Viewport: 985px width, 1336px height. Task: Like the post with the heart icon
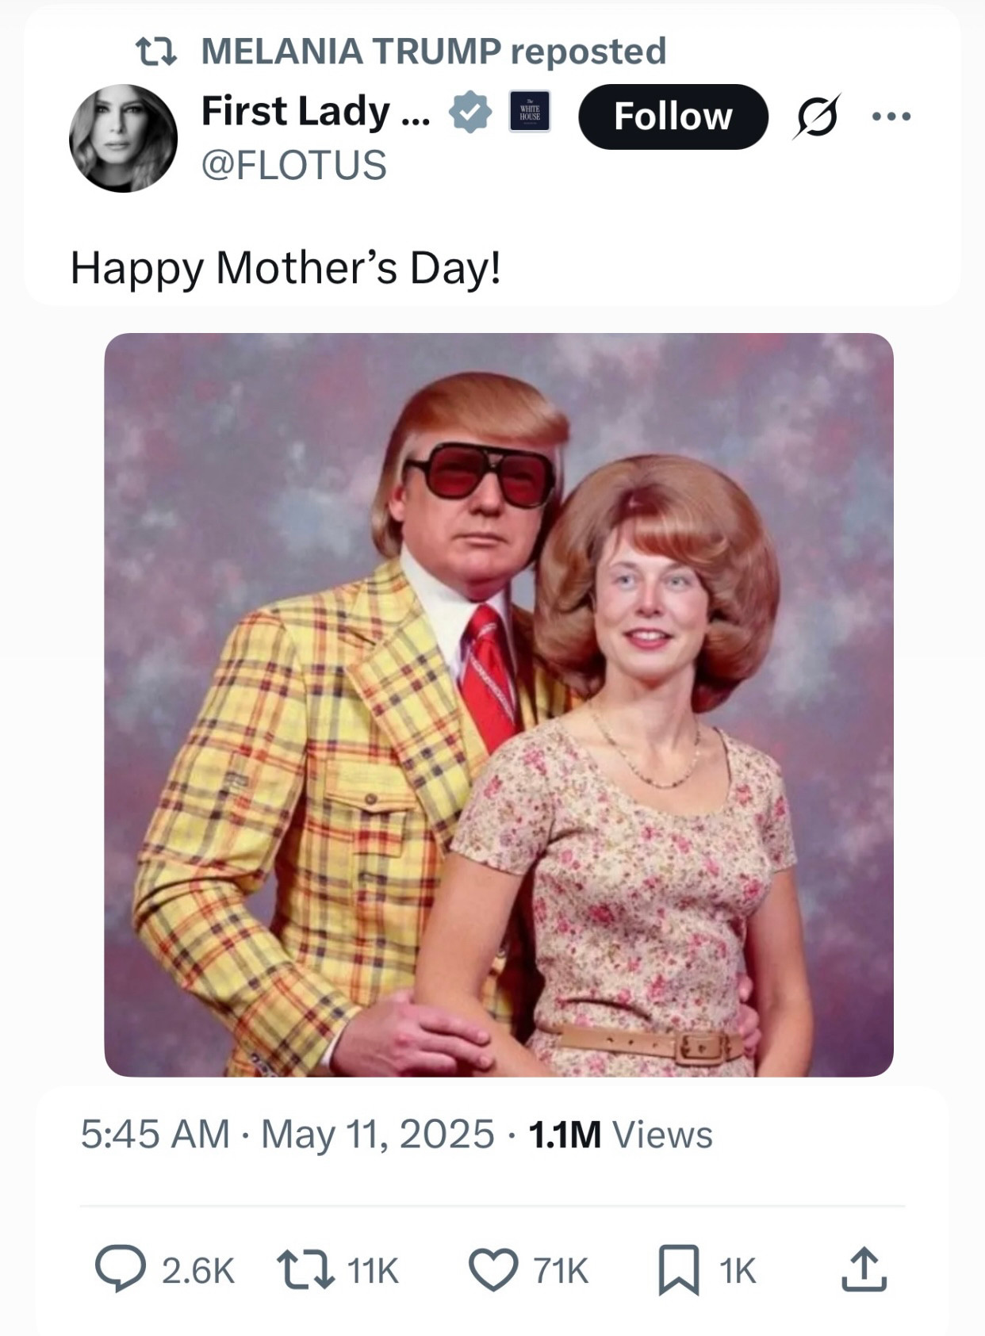tap(493, 1270)
